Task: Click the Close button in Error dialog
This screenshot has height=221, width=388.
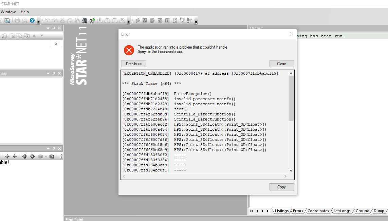Action: [x=281, y=64]
